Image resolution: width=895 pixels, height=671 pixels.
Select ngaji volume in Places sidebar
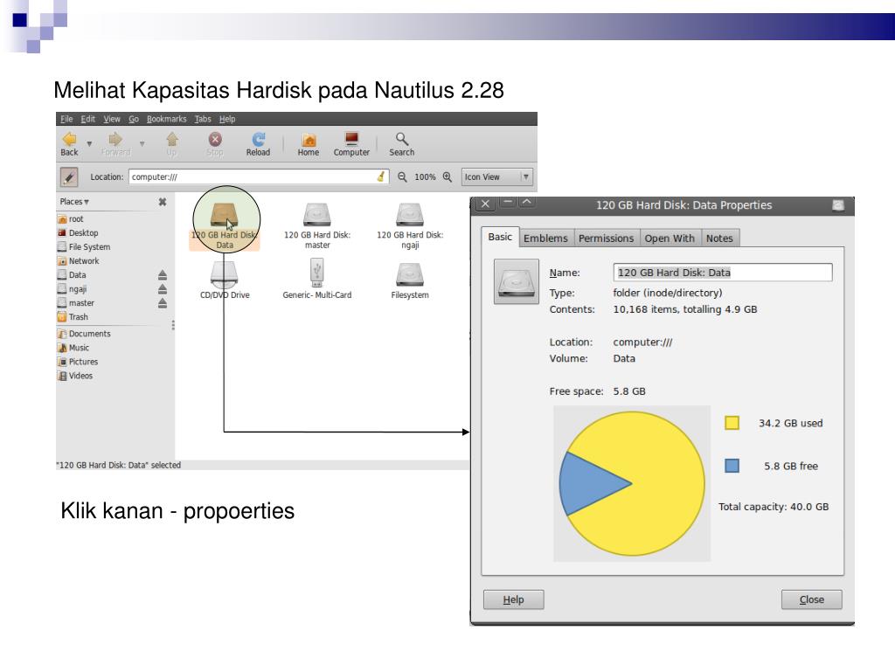pos(72,288)
